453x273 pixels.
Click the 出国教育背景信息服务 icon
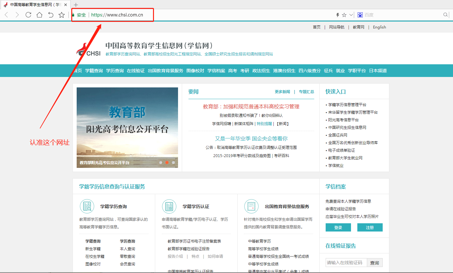click(x=252, y=206)
